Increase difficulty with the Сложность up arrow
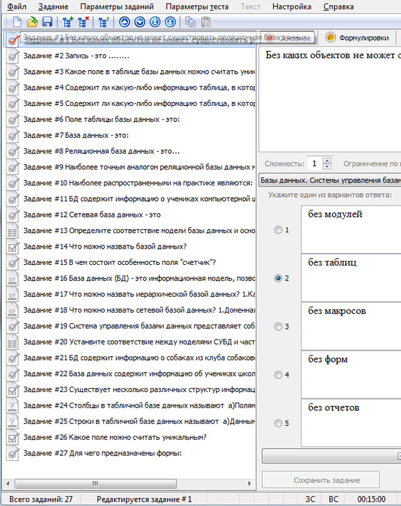 pyautogui.click(x=326, y=160)
